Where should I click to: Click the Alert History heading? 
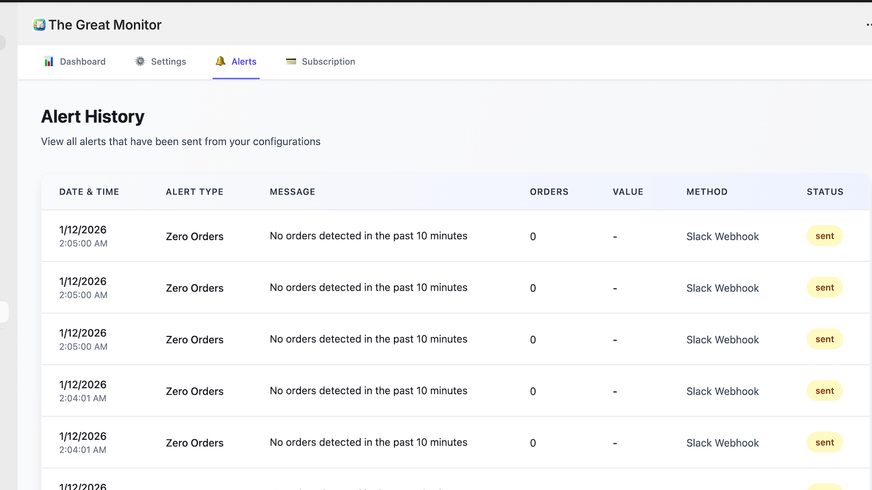click(92, 116)
